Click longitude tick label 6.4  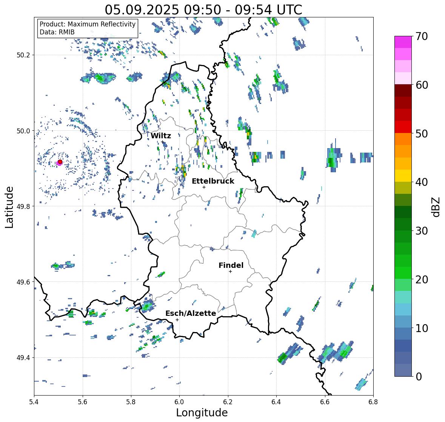coord(276,402)
